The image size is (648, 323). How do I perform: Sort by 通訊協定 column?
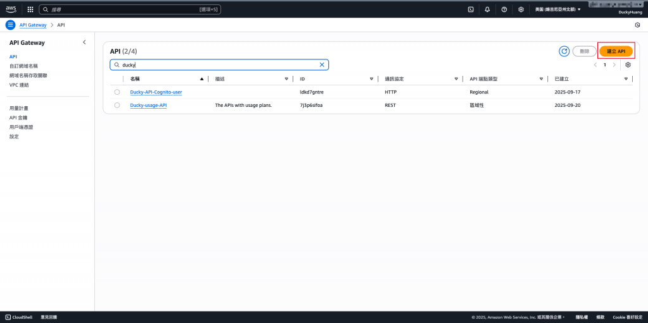[456, 78]
